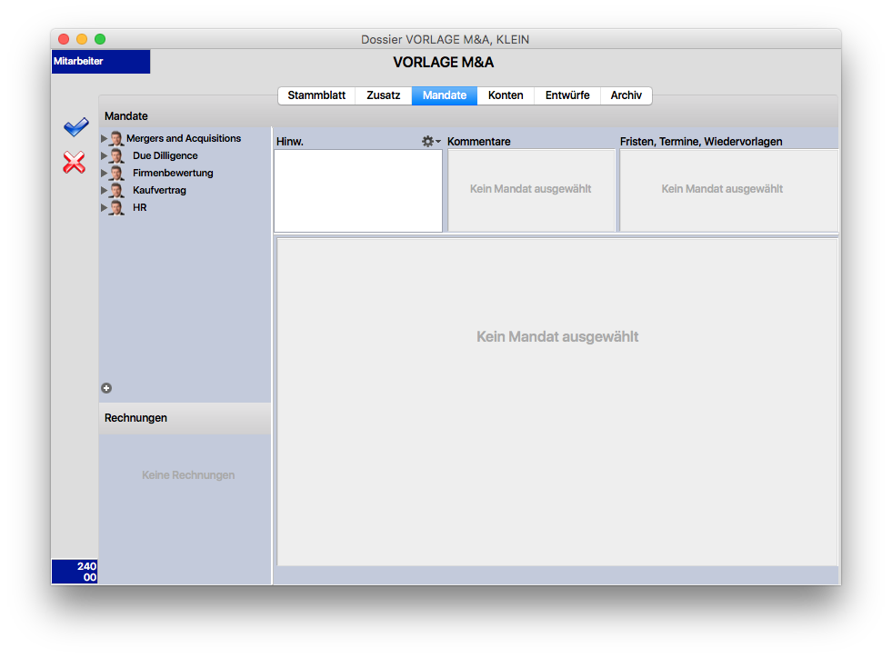The height and width of the screenshot is (658, 892).
Task: Add a new Mandat with the plus icon
Action: point(106,388)
